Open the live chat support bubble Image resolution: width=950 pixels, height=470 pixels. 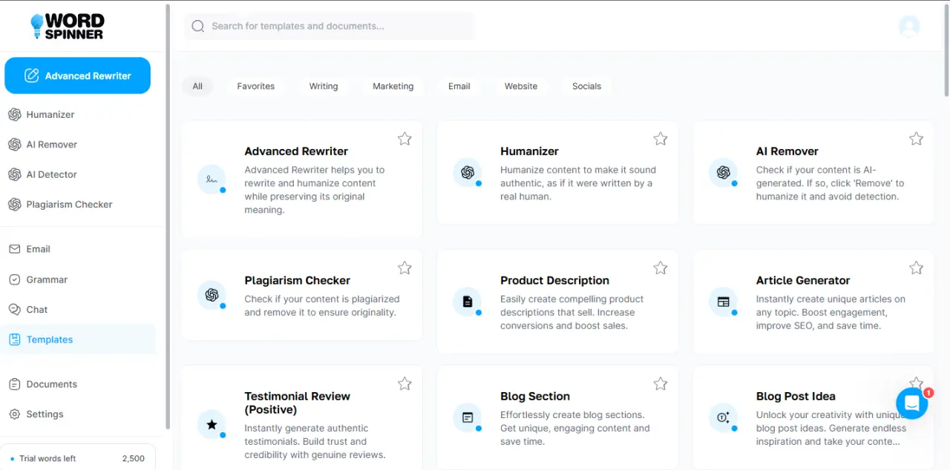tap(911, 403)
